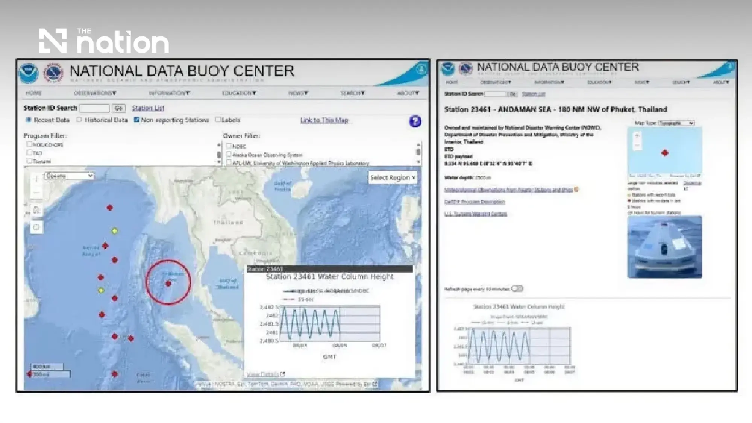Focus the Station ID Search field on right page
Screen dimensions: 752x423
pos(495,94)
